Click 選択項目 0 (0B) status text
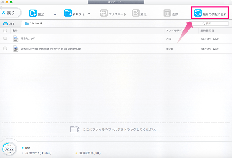 point(90,153)
